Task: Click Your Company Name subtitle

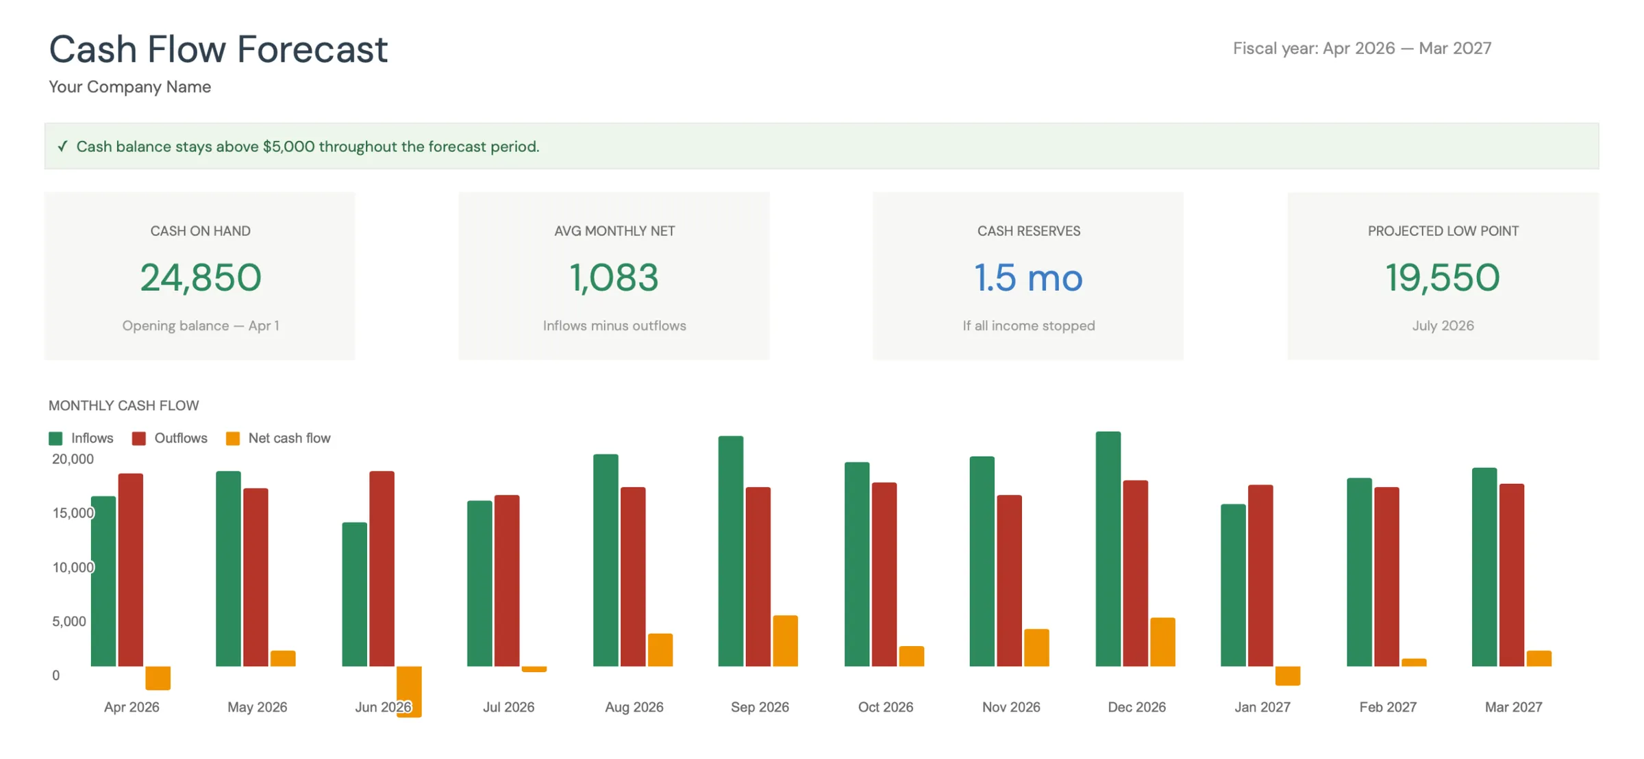Action: (x=129, y=86)
